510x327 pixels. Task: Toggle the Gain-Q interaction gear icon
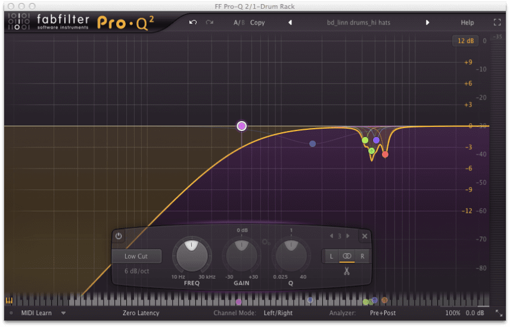pos(266,242)
